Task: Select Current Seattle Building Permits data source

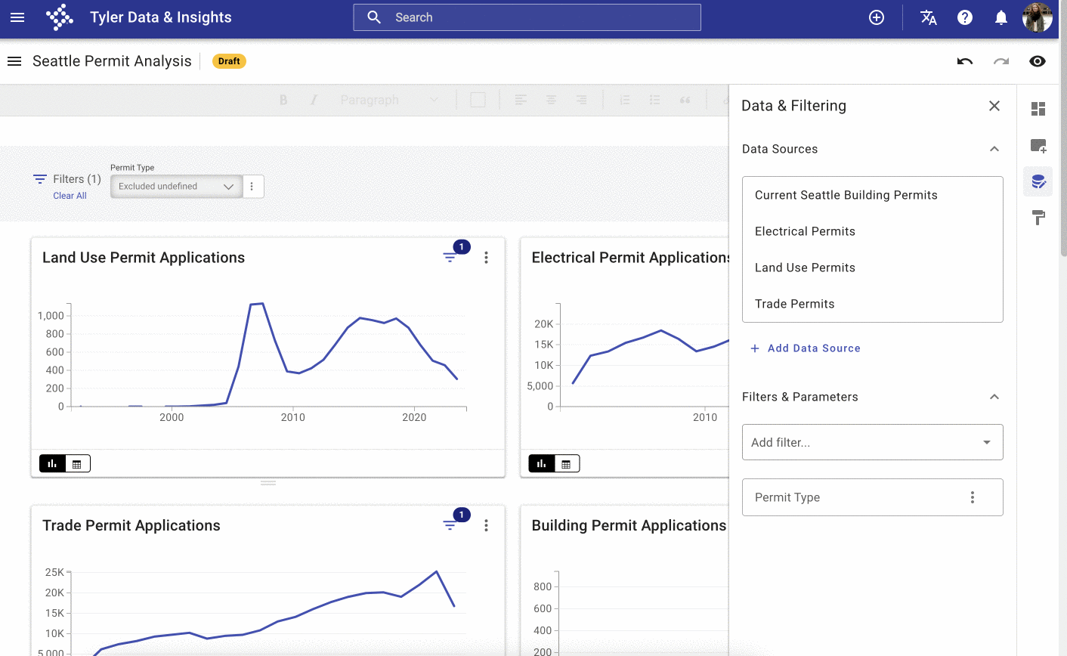Action: coord(873,195)
